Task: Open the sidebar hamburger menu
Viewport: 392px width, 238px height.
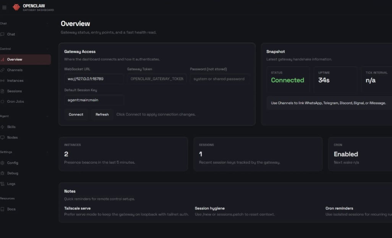Action: [4, 7]
